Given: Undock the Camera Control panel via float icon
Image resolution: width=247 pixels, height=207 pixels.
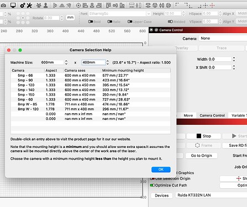Looking at the screenshot, I should 156,30.
